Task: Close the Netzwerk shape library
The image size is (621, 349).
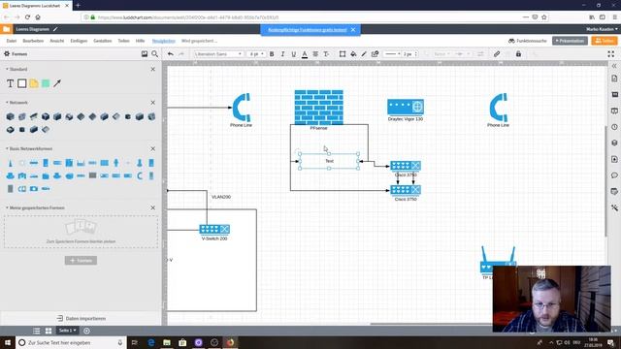Action: pyautogui.click(x=153, y=103)
